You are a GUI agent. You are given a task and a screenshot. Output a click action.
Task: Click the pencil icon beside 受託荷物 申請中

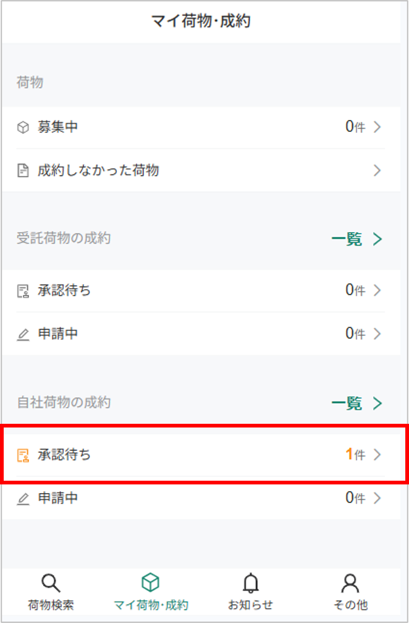pyautogui.click(x=23, y=335)
